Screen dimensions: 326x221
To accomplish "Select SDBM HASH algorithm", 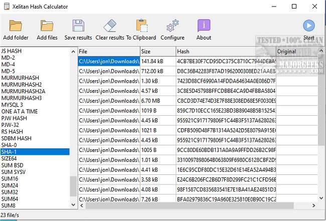I will [17, 138].
